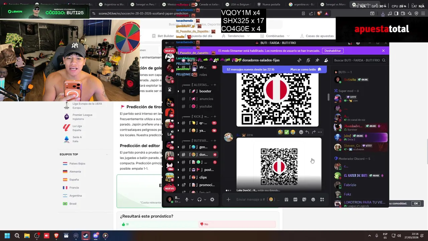The height and width of the screenshot is (241, 428).
Task: Open pinned messages in Discord header
Action: click(x=317, y=60)
